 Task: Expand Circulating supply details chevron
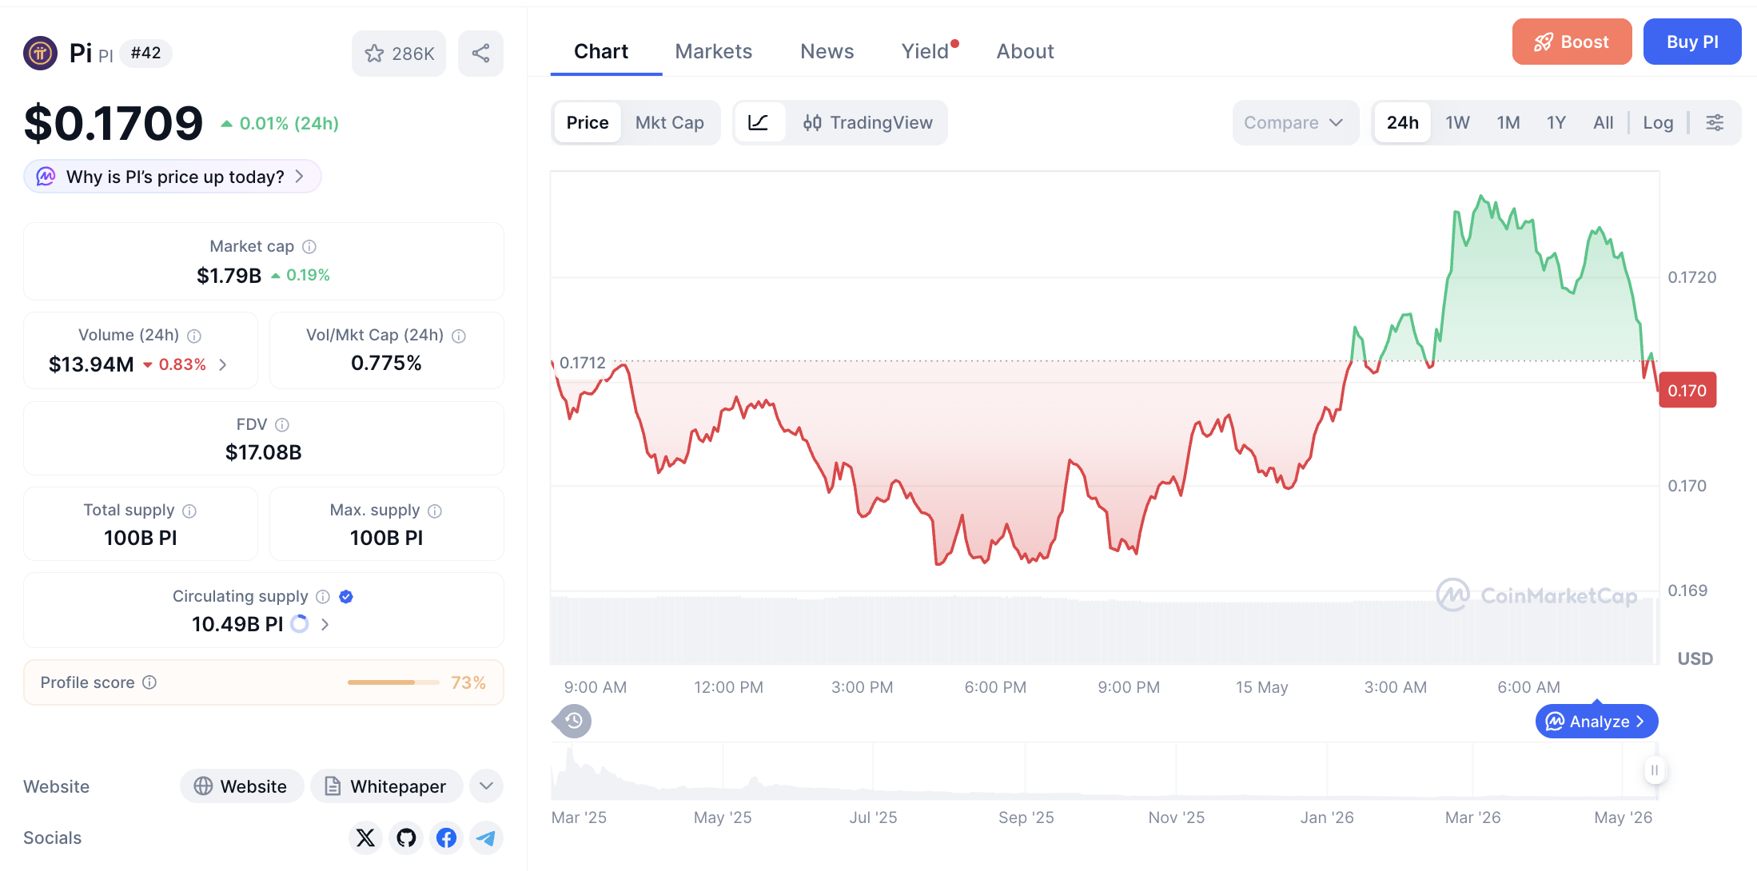tap(325, 624)
